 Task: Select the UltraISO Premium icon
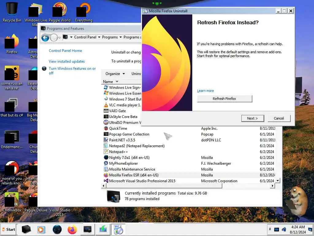coord(106,122)
